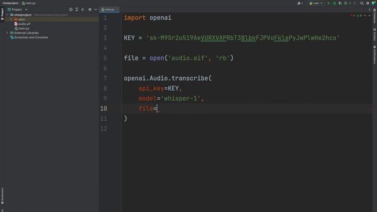Click the Debug bug icon
Screen dimensions: 377x212
335,3
